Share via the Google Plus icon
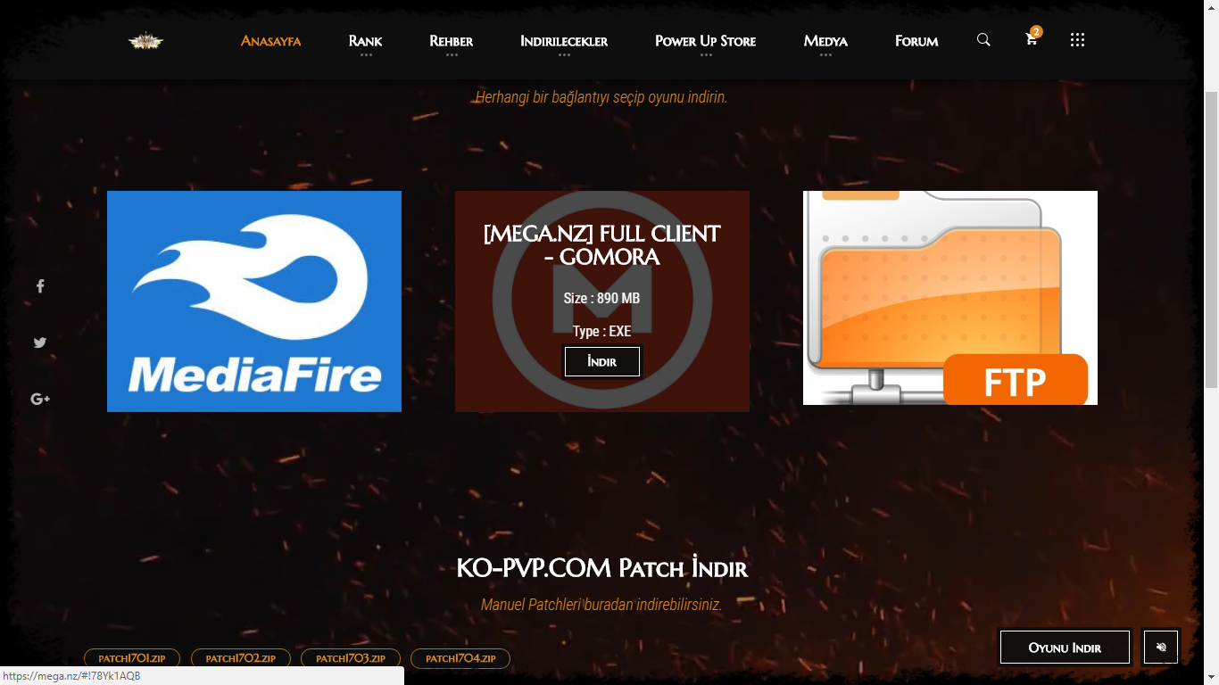Viewport: 1219px width, 685px height. click(x=40, y=399)
